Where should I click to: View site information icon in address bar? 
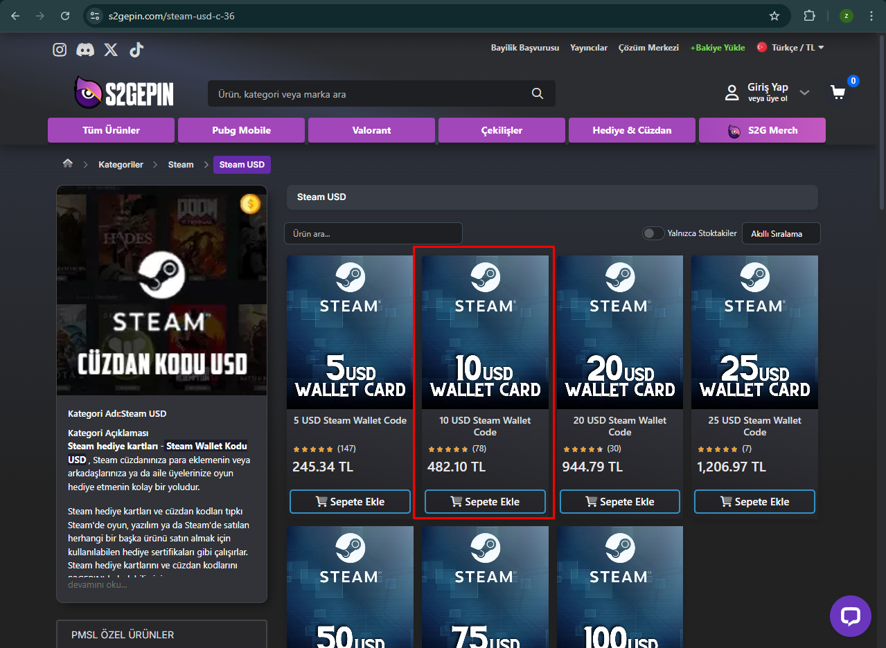[96, 15]
